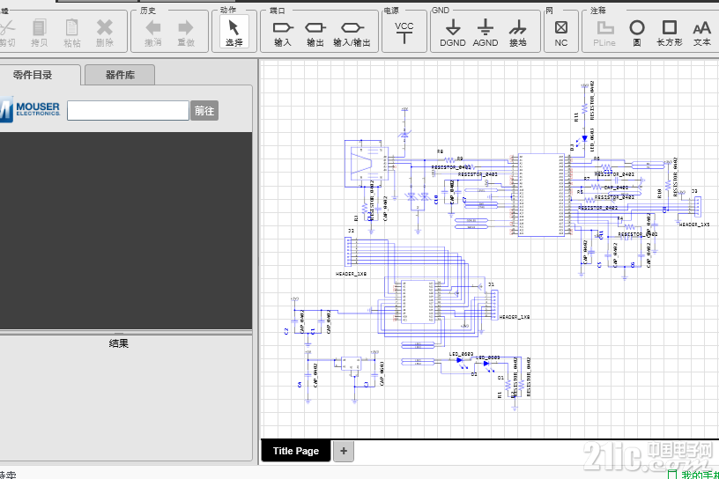
Task: Click the 前往 go button
Action: pyautogui.click(x=204, y=110)
